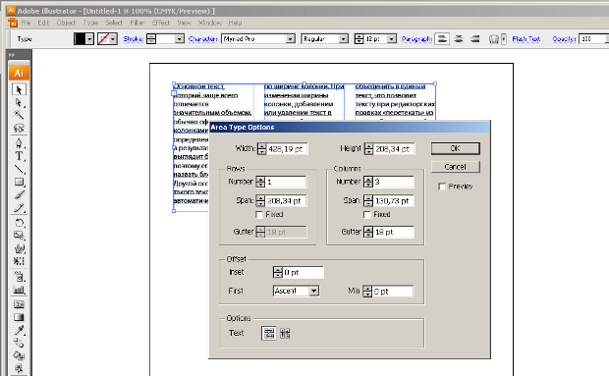
Task: Select the Magic Wand tool
Action: pos(19,115)
